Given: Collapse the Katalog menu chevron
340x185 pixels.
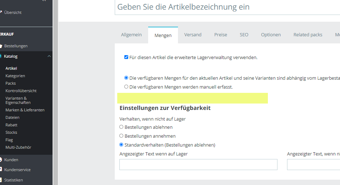Looking at the screenshot, I should (49, 56).
